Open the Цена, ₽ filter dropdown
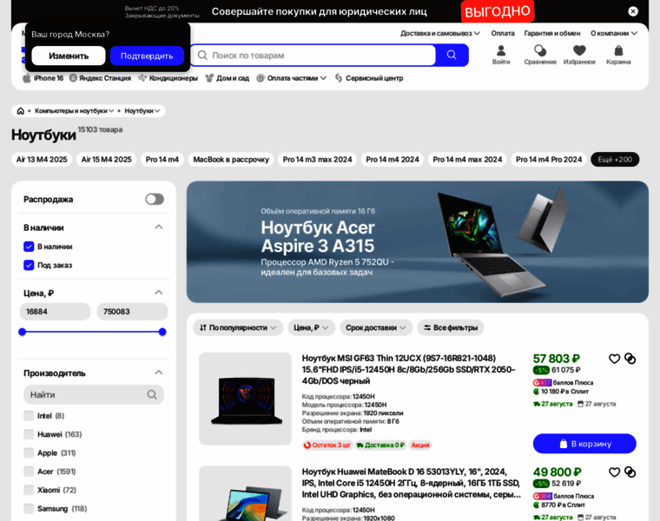 [311, 327]
